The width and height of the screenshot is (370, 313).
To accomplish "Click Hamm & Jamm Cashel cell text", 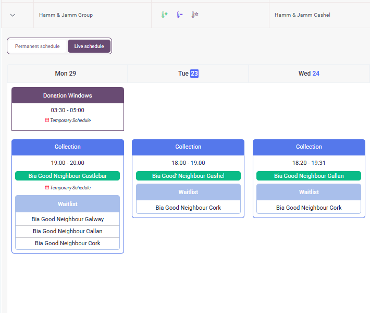I will point(302,15).
